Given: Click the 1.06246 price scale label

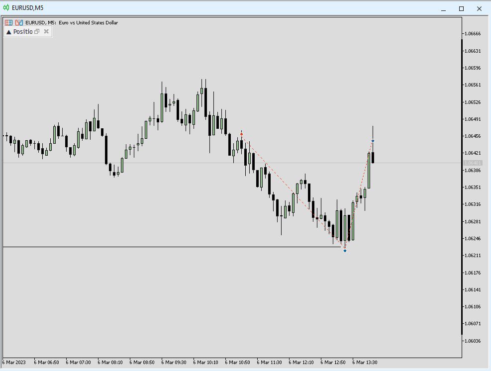Looking at the screenshot, I should [x=473, y=239].
